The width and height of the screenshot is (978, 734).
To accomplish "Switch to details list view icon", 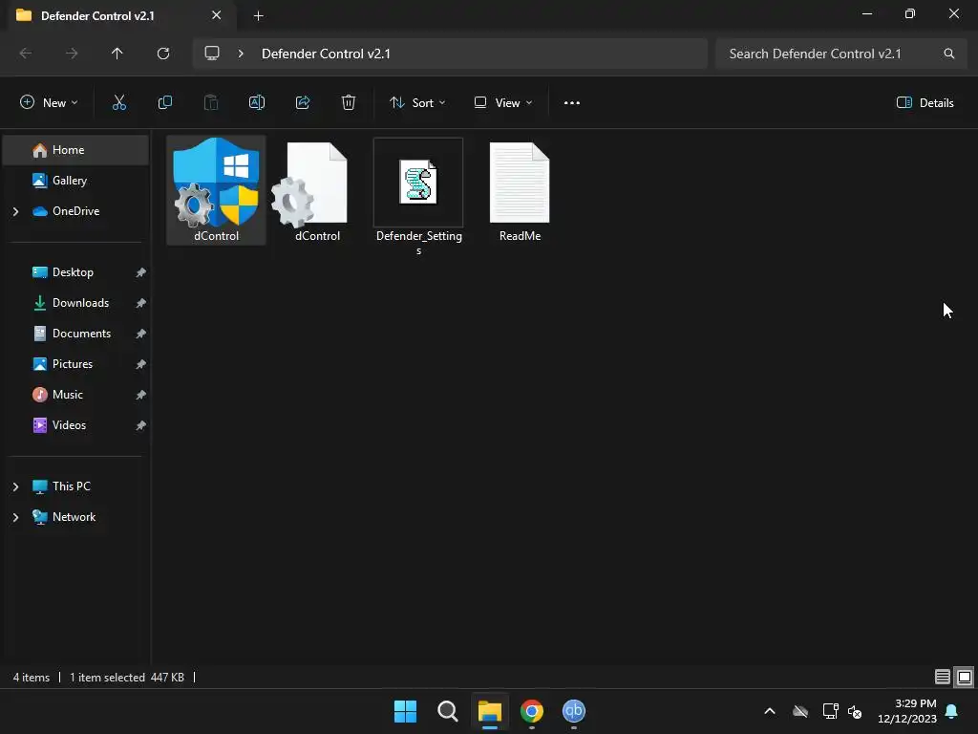I will [943, 677].
